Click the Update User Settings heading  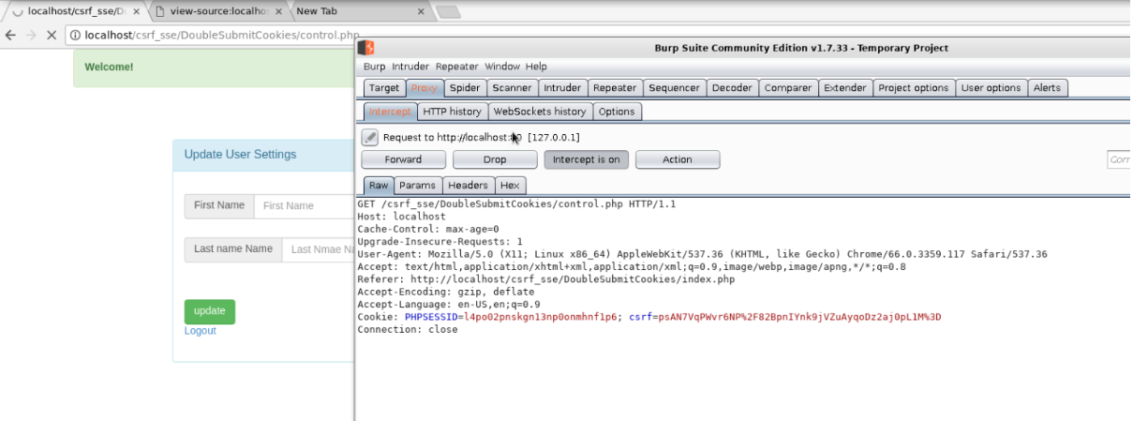click(240, 155)
